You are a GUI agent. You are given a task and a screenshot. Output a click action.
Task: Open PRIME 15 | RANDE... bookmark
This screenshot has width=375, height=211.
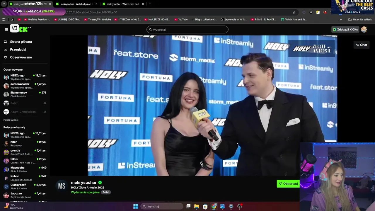[263, 20]
